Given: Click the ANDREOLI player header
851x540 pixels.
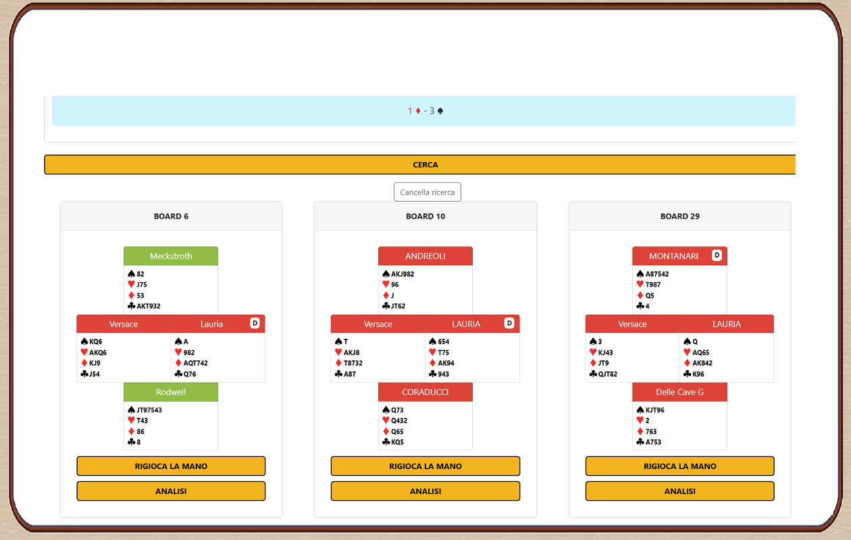Looking at the screenshot, I should (425, 256).
